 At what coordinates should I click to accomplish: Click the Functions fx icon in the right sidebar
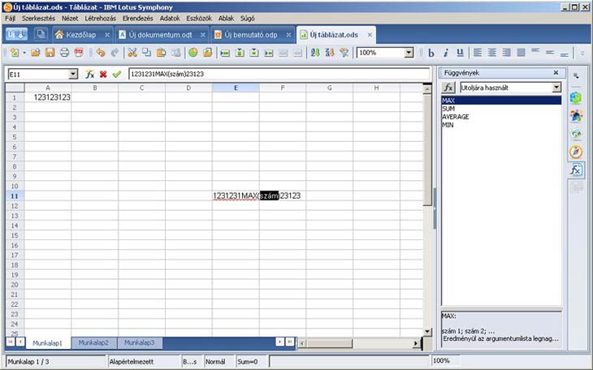576,170
